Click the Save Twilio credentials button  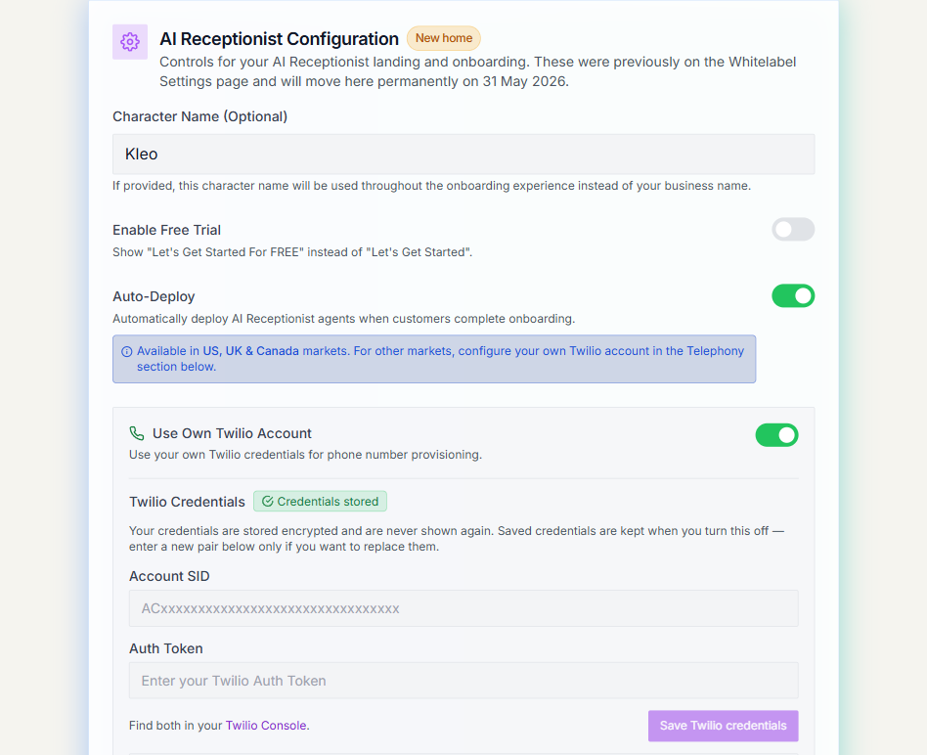[x=723, y=726]
